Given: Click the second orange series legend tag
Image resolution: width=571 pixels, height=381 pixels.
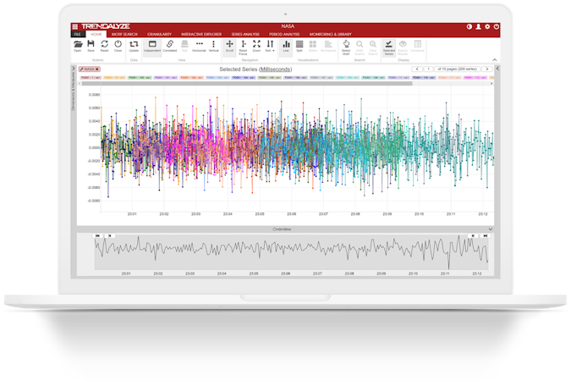Looking at the screenshot, I should [x=114, y=78].
